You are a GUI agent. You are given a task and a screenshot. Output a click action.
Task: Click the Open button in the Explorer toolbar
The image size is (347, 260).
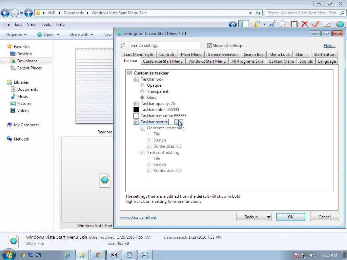(45, 35)
